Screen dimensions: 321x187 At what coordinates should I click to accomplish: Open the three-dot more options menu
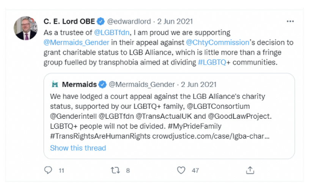point(290,21)
